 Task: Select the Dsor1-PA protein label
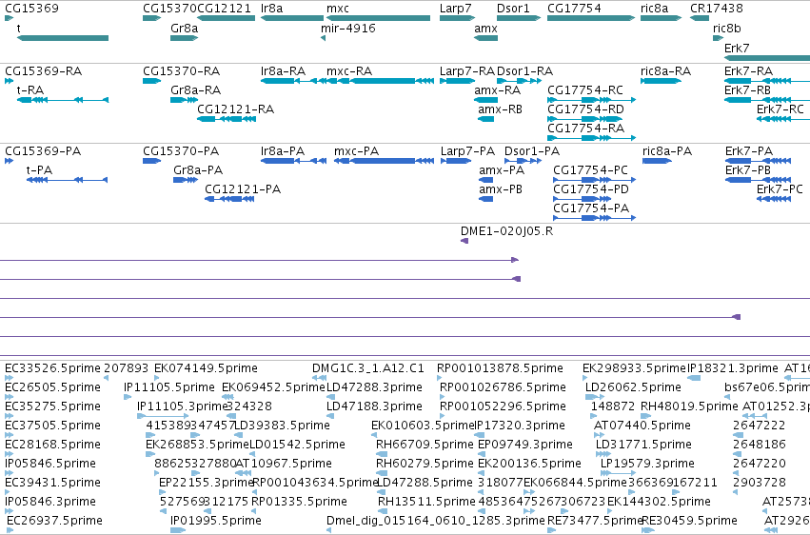point(532,150)
